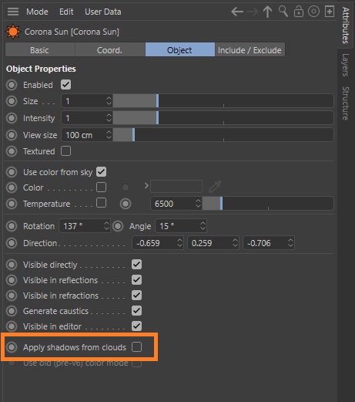The width and height of the screenshot is (355, 402).
Task: Uncheck Visible directly checkbox
Action: click(x=136, y=265)
